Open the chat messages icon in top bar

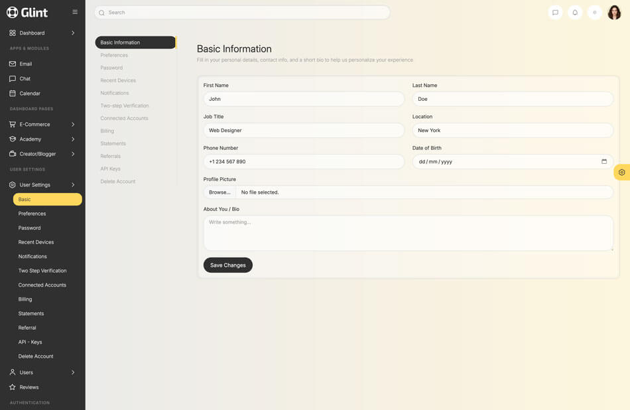555,13
